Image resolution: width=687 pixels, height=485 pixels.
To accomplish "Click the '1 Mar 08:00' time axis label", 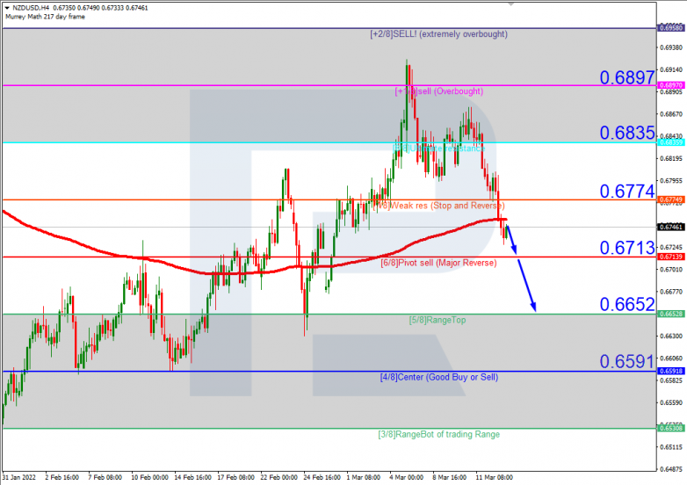I will tap(363, 478).
